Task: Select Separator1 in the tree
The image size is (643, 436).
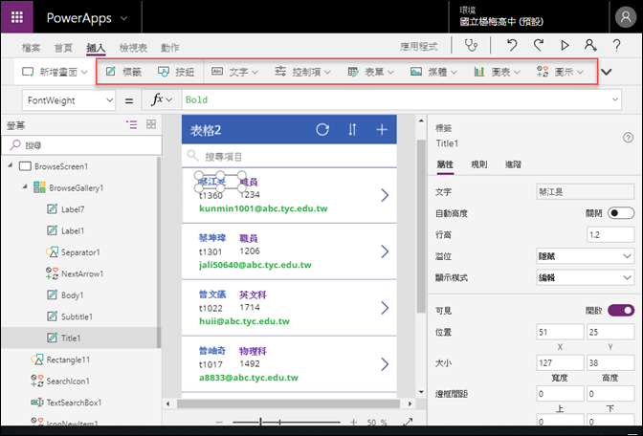Action: click(80, 252)
